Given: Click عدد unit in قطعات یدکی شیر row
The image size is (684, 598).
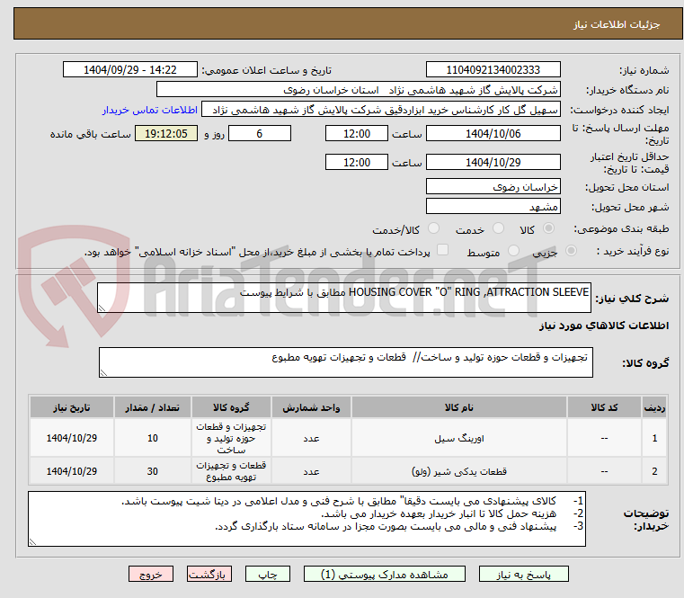Looking at the screenshot, I should tap(311, 471).
